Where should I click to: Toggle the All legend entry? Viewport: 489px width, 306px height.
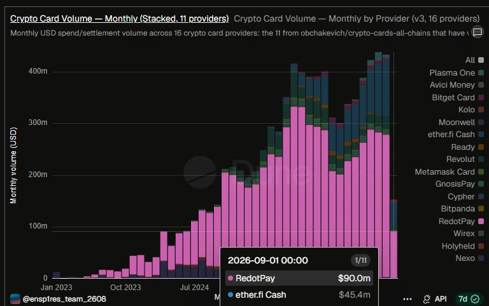(474, 60)
